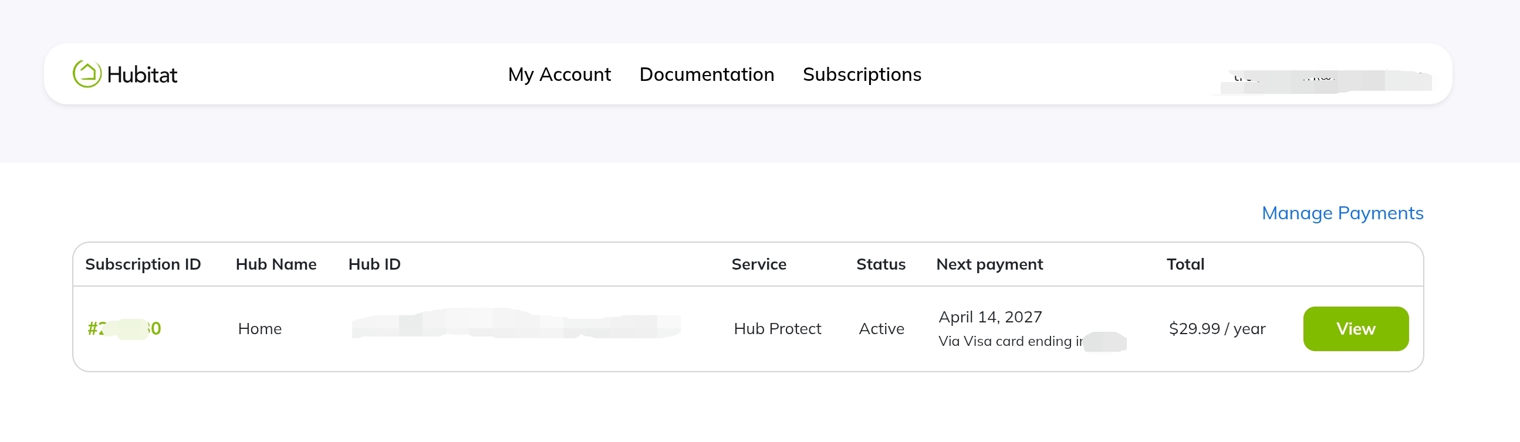Open the Subscriptions menu item
Image resolution: width=1520 pixels, height=442 pixels.
(862, 74)
